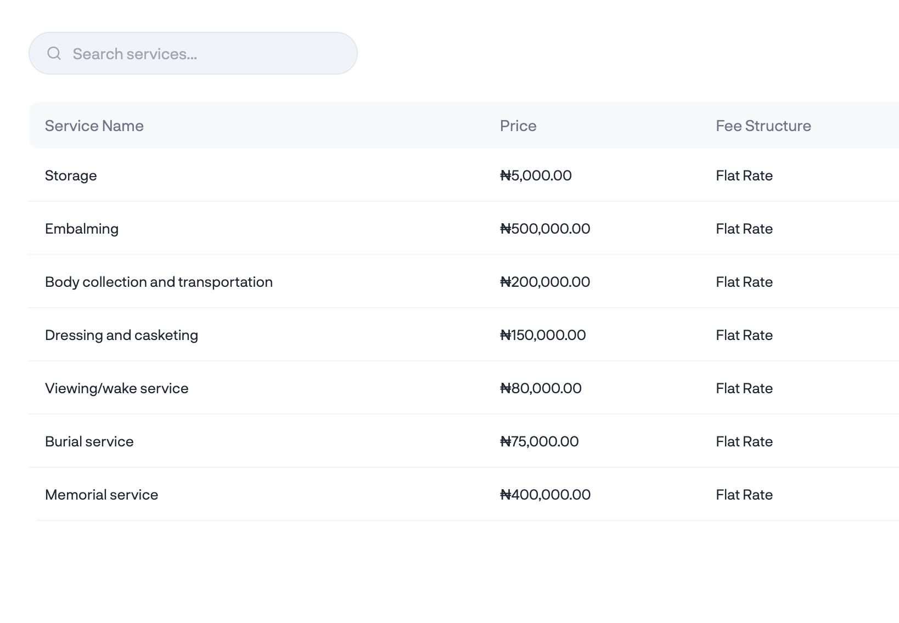The image size is (899, 623).
Task: Click the ₦500,000.00 price cell
Action: (x=545, y=229)
